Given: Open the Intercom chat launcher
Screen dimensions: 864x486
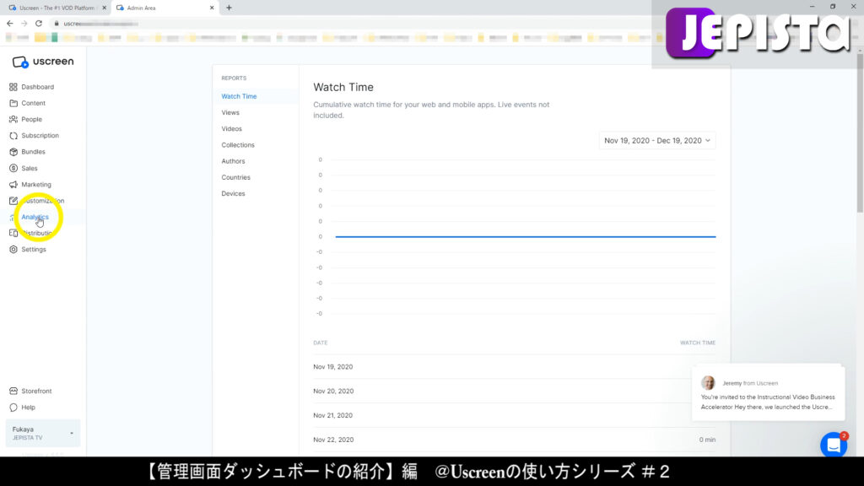Looking at the screenshot, I should 834,445.
